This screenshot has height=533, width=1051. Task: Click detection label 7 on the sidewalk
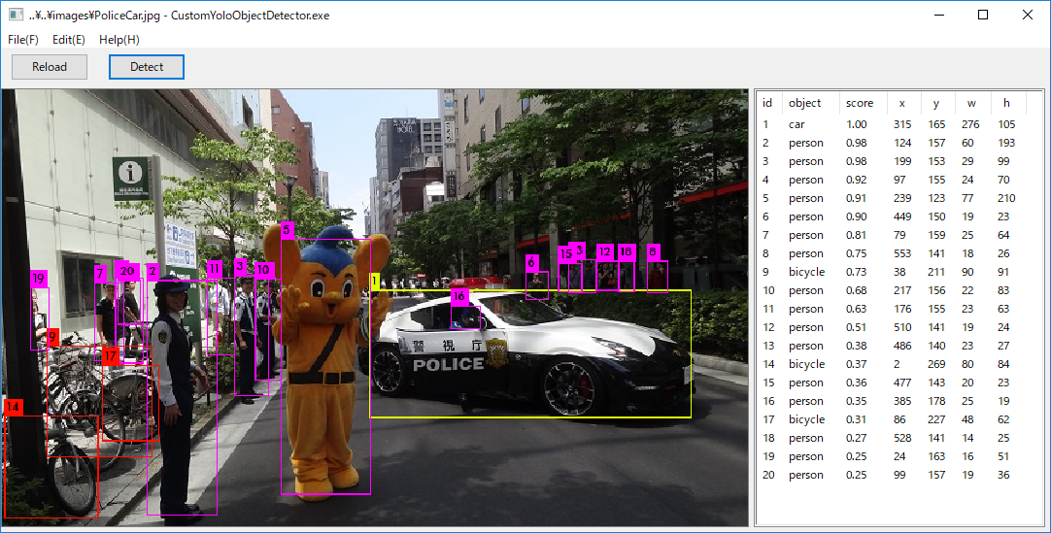tap(101, 273)
